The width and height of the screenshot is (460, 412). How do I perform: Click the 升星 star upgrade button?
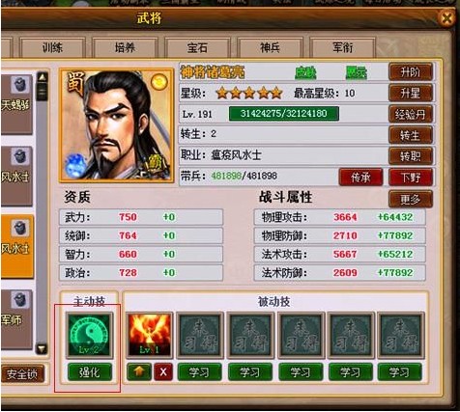tap(411, 94)
